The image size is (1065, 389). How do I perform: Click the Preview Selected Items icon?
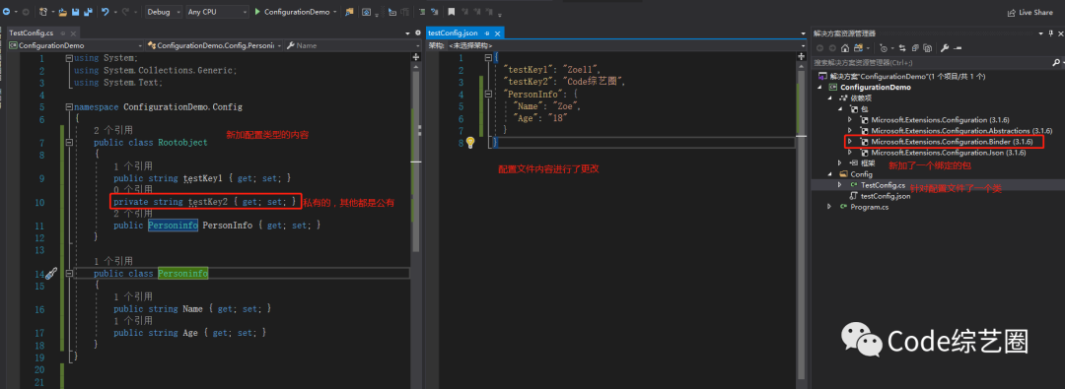click(x=957, y=48)
